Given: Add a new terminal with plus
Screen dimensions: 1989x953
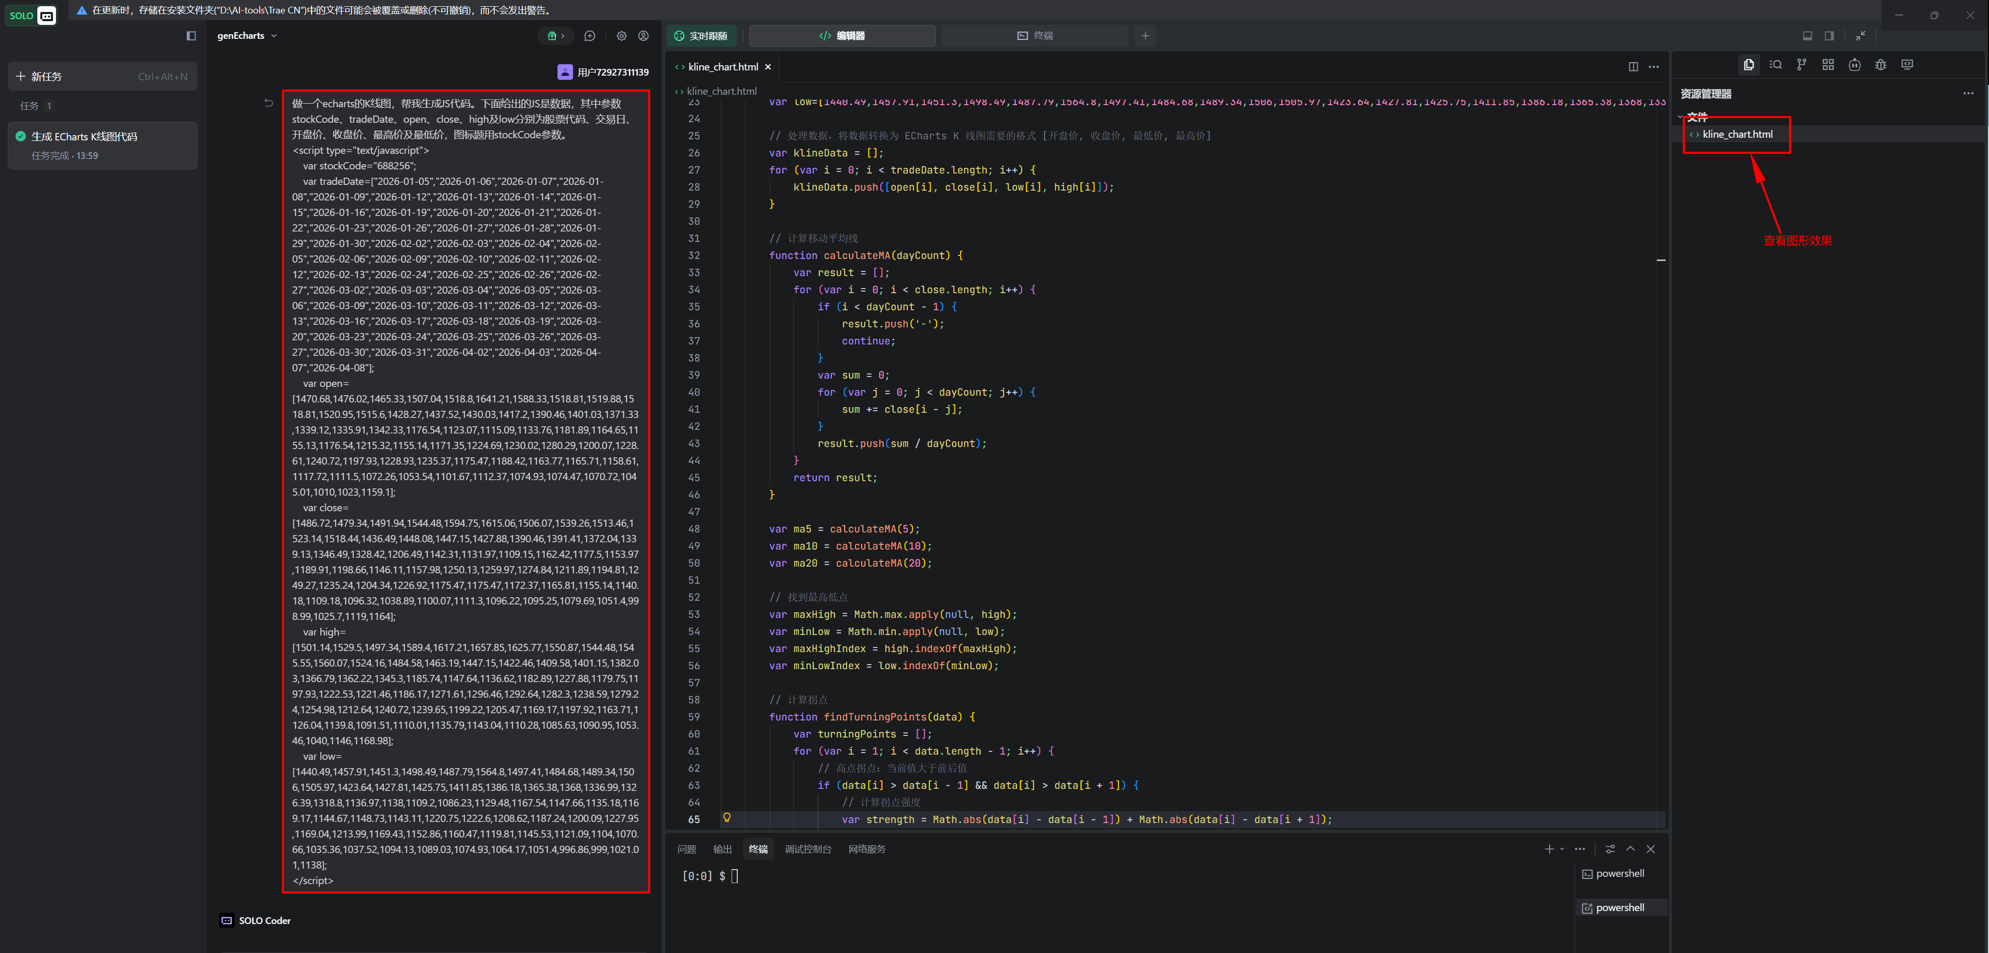Looking at the screenshot, I should [x=1549, y=849].
